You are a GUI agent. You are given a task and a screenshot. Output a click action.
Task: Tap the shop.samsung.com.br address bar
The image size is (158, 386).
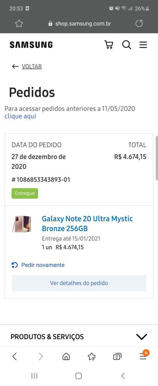tap(79, 24)
